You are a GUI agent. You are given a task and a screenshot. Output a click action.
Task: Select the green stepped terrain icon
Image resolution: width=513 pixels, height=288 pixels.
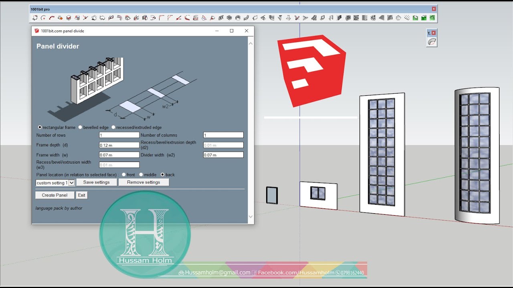click(424, 18)
